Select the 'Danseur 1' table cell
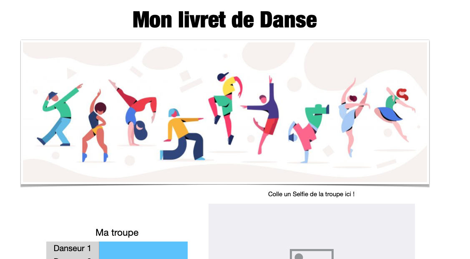The height and width of the screenshot is (259, 470). 73,248
